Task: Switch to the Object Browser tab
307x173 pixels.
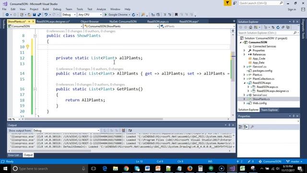Action: [x=90, y=22]
